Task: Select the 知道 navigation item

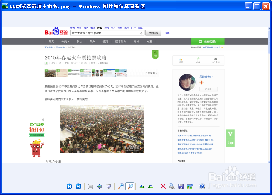Action: coord(149,42)
